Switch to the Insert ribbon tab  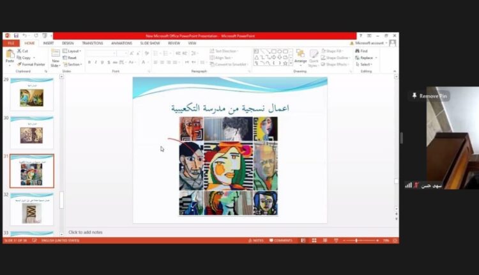point(49,43)
